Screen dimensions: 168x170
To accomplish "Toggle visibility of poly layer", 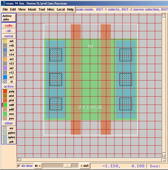I will [2, 92].
